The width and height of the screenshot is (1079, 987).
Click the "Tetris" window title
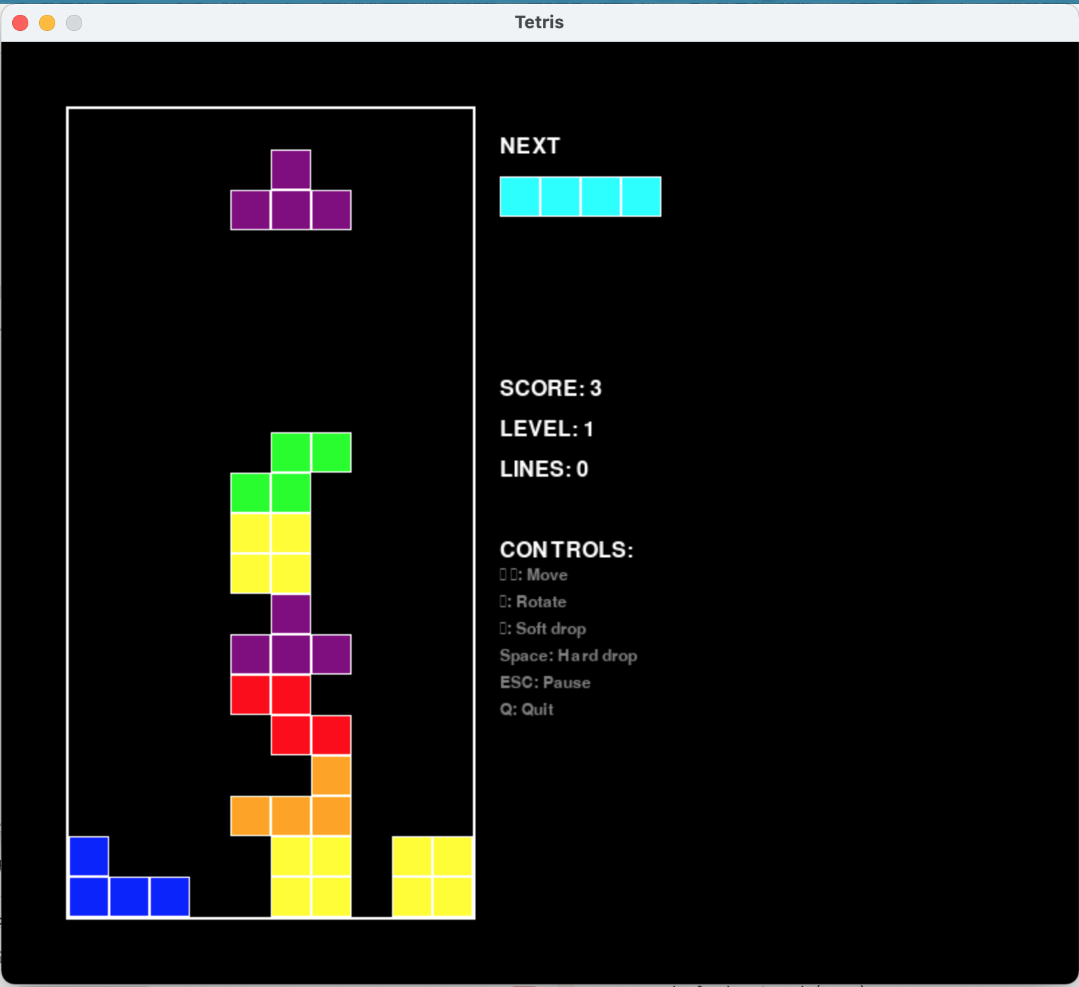click(539, 22)
